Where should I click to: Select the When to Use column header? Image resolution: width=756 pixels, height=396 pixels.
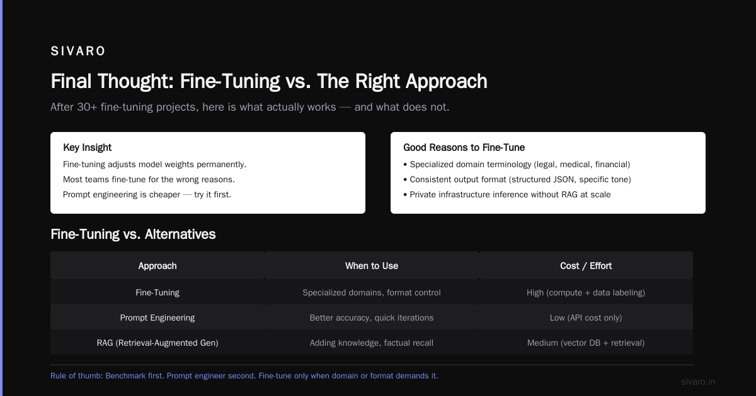(x=372, y=266)
